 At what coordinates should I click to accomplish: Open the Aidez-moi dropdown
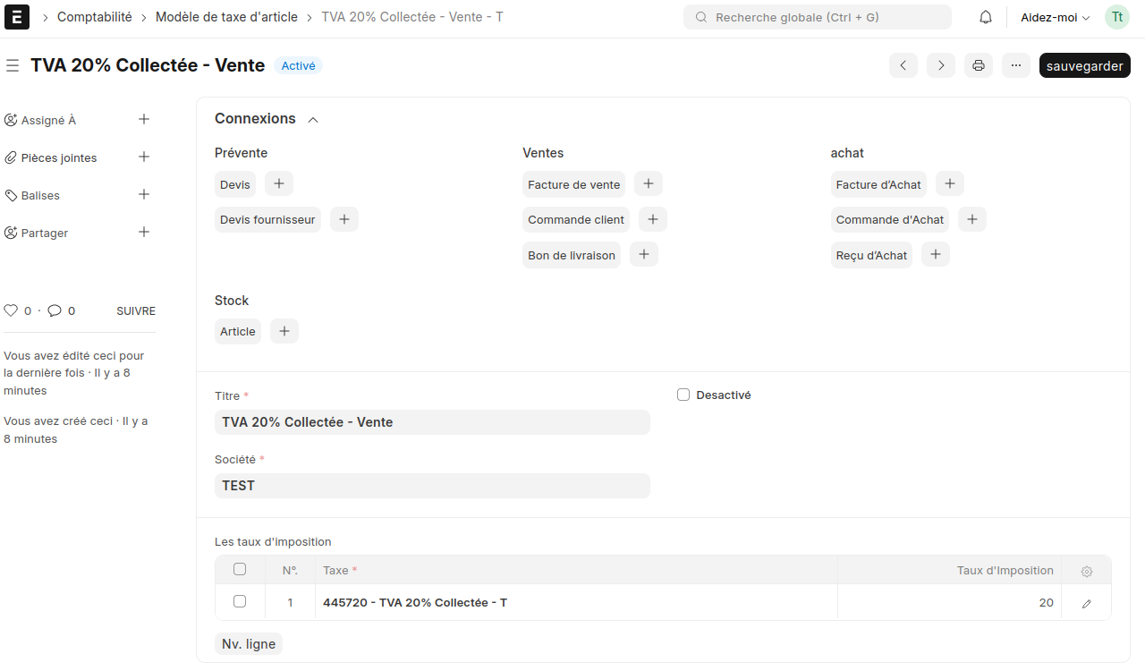(x=1056, y=17)
